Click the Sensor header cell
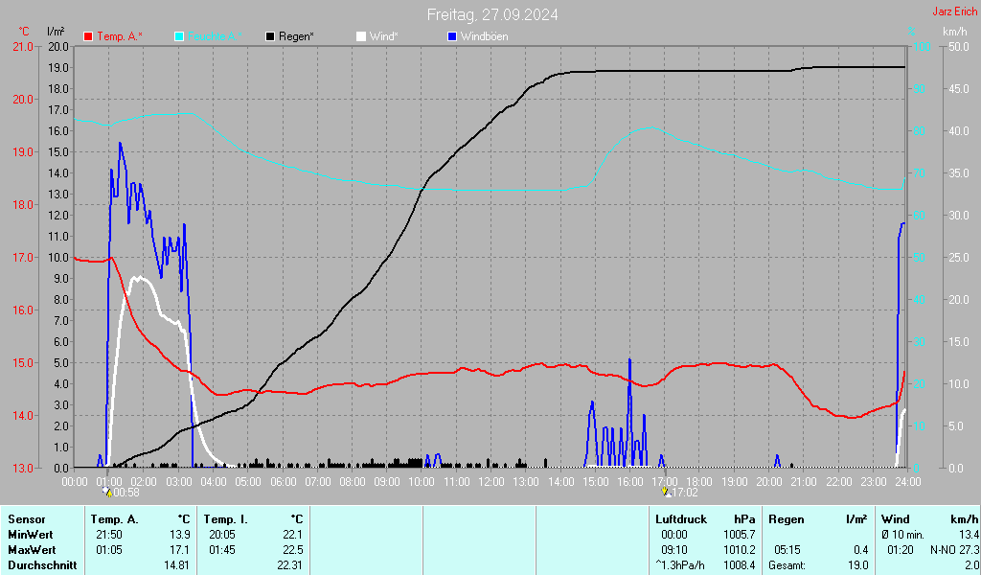This screenshot has height=575, width=981. click(27, 519)
